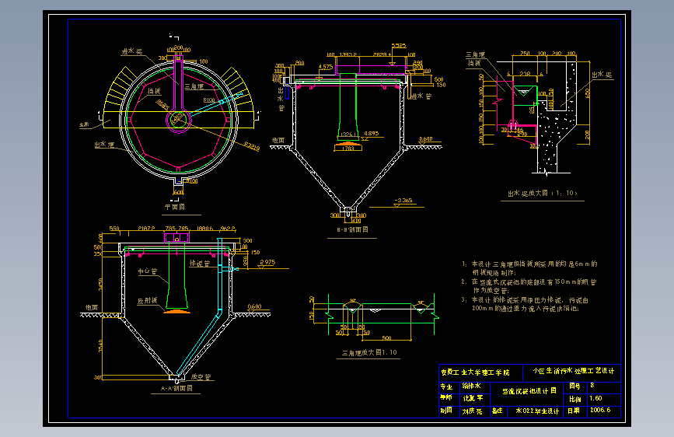Click the 三角堰放大图1:10 caption
The width and height of the screenshot is (674, 437).
[369, 352]
